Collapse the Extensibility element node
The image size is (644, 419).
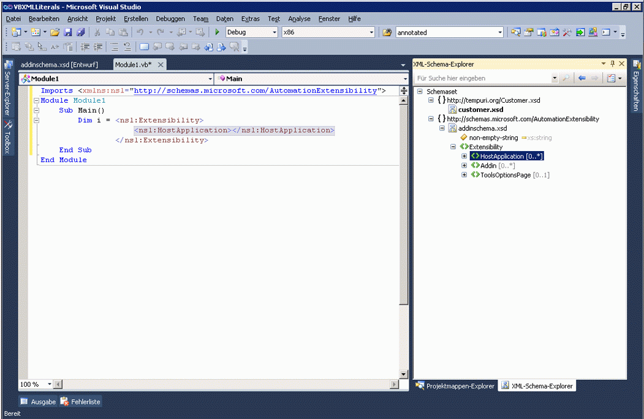coord(453,147)
